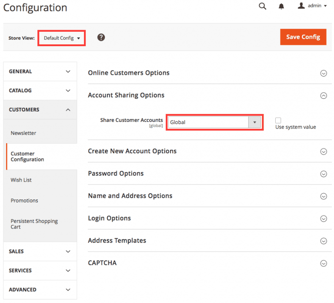Screen dimensions: 334x303
Task: Open the Wish List settings tab
Action: click(21, 180)
